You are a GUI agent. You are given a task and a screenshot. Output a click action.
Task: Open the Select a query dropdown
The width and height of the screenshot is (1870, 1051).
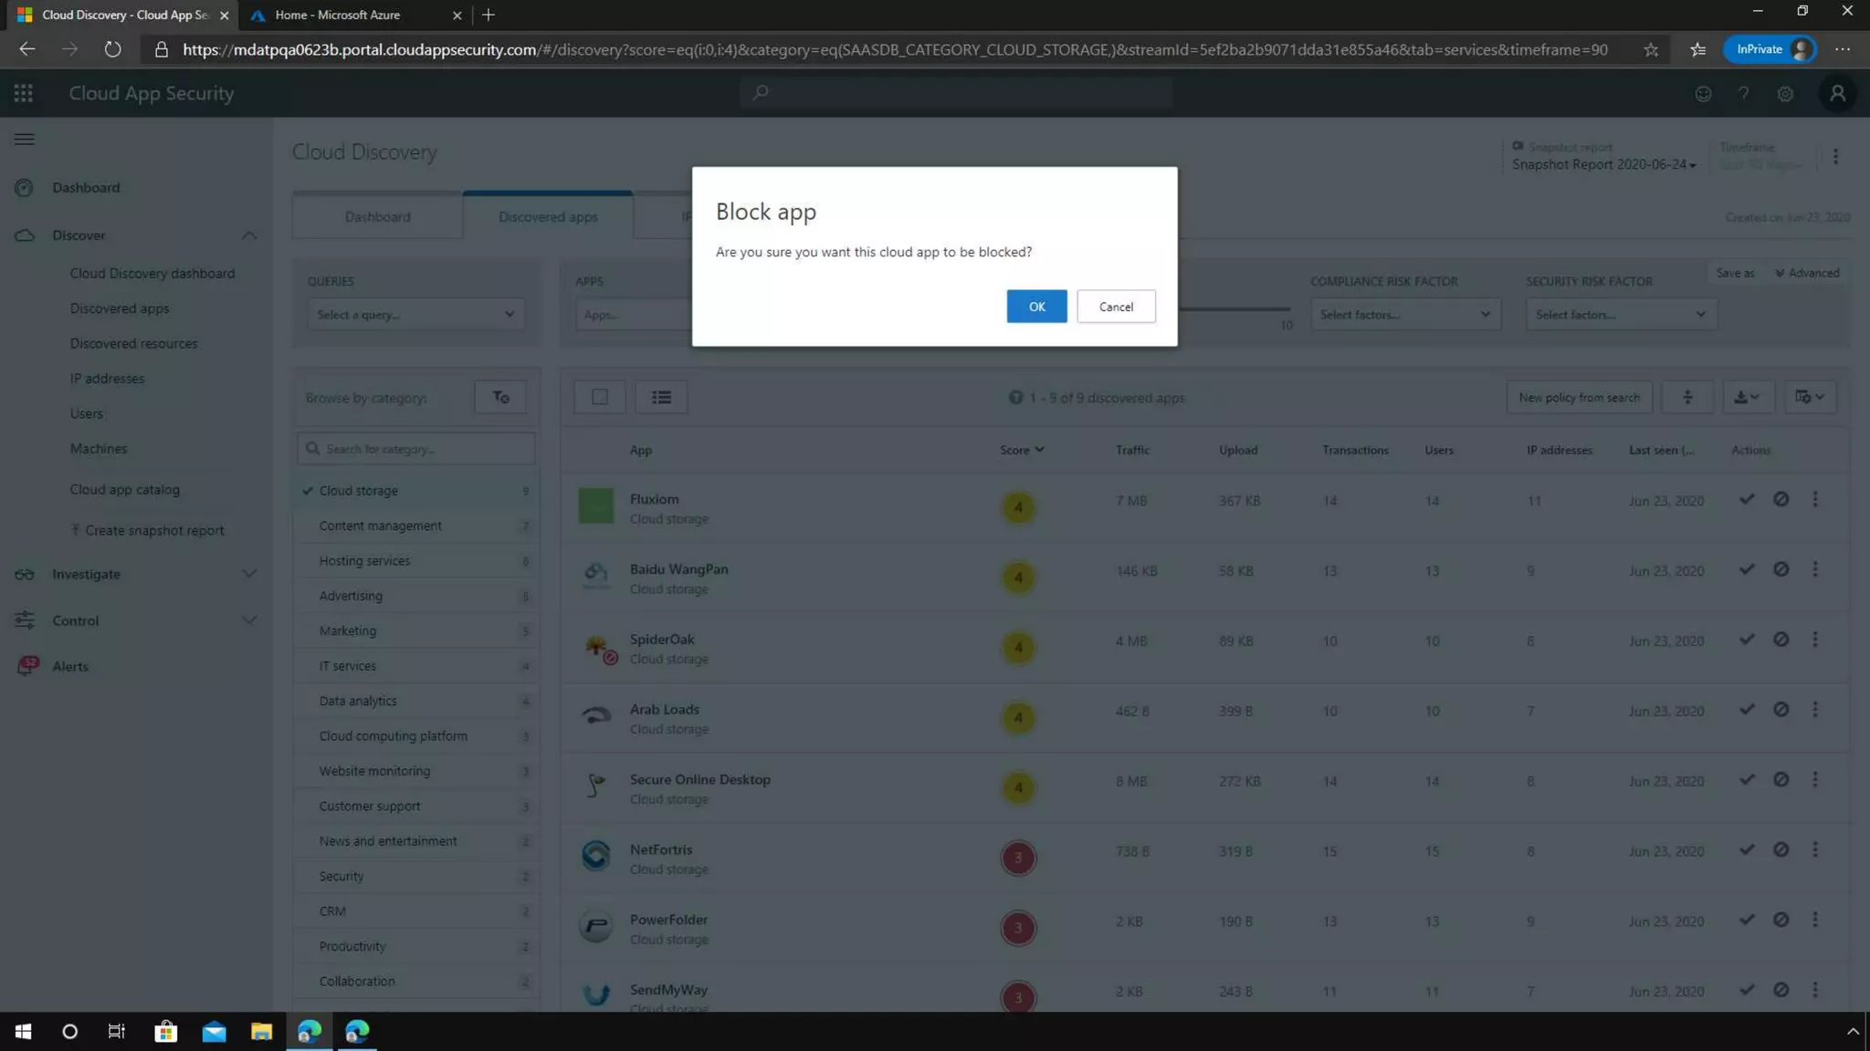click(415, 315)
